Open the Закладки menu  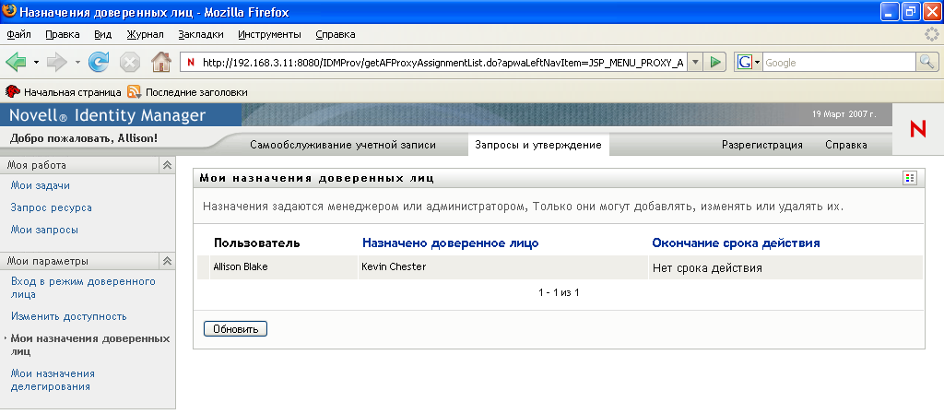coord(201,34)
